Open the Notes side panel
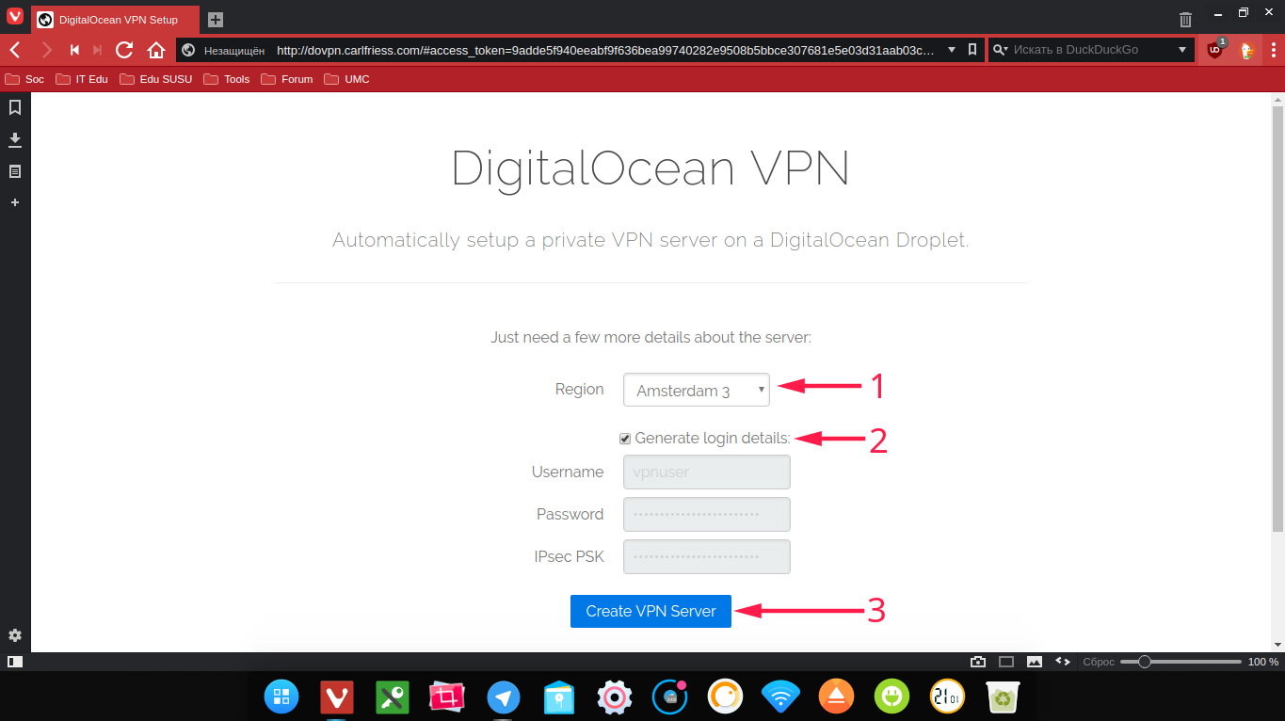 tap(15, 171)
